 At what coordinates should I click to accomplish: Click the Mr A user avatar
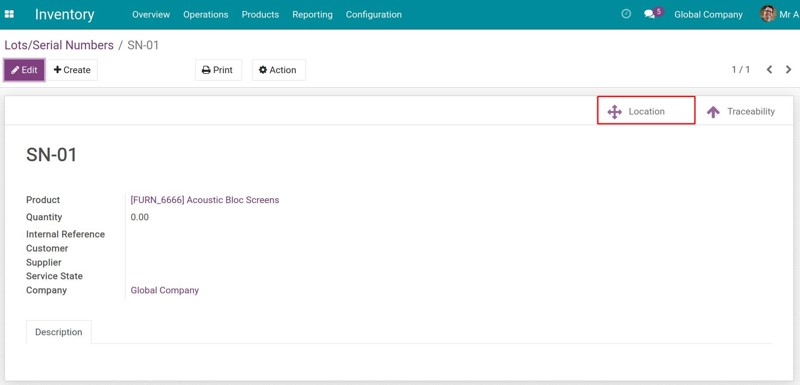tap(768, 14)
